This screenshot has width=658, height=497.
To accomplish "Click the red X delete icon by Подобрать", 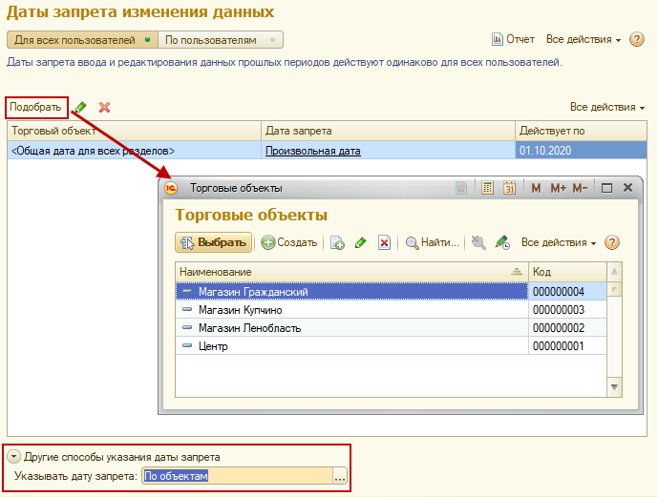I will pyautogui.click(x=104, y=107).
